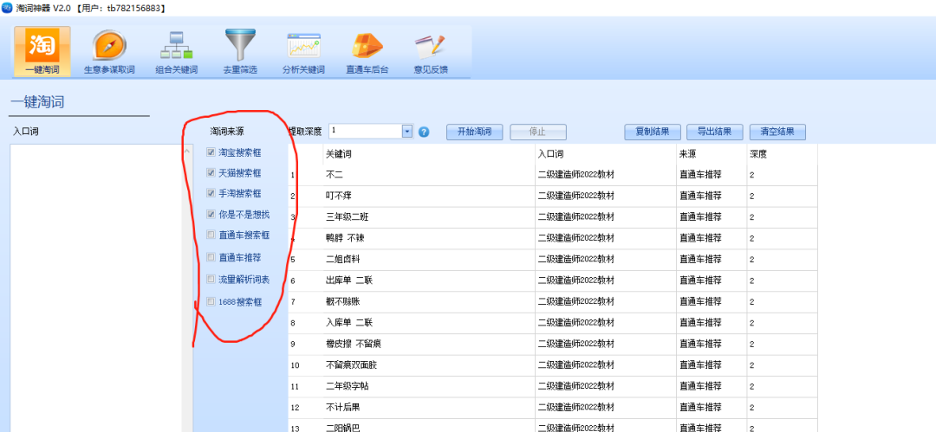Click the 入口词 box scrollbar up arrow
Image resolution: width=936 pixels, height=432 pixels.
click(187, 152)
